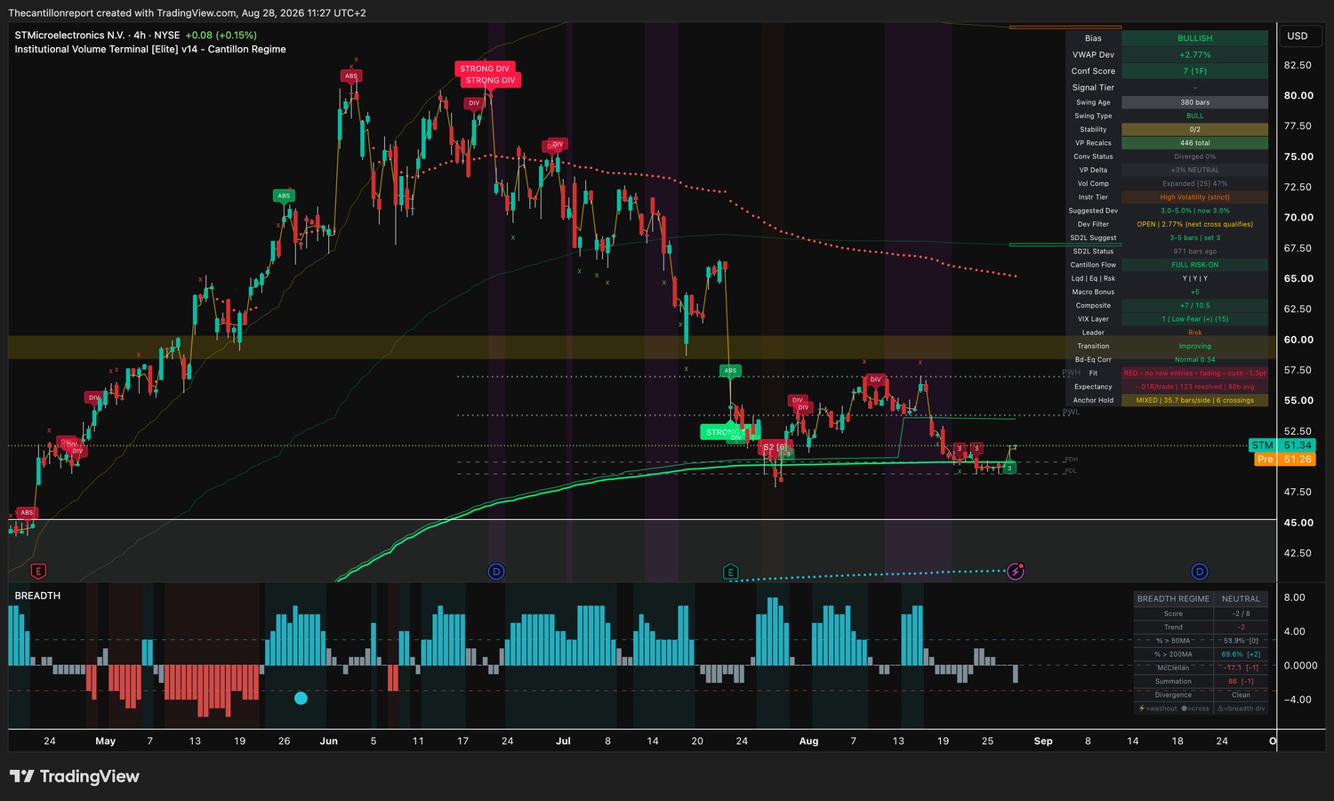
Task: Click the upper red STRONG DIV label
Action: (485, 68)
